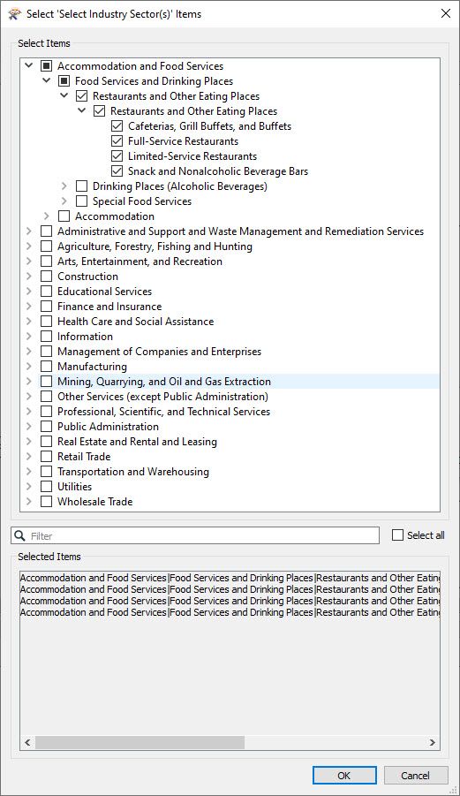Expand Educational Services node
The image size is (460, 796).
pos(29,292)
